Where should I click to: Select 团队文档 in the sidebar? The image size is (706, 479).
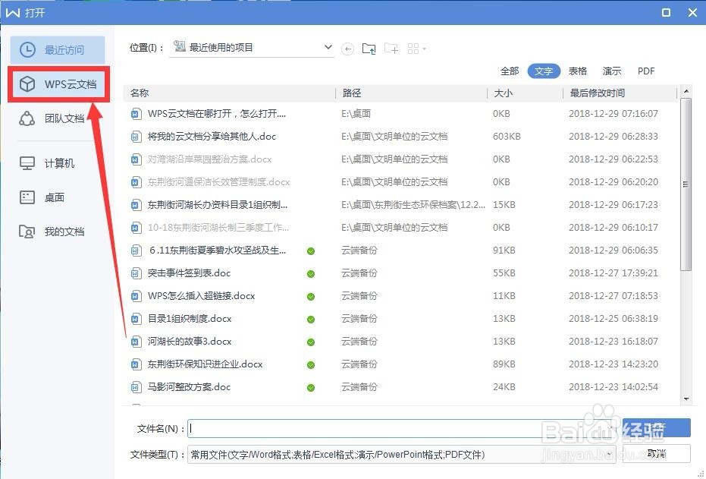pyautogui.click(x=52, y=118)
